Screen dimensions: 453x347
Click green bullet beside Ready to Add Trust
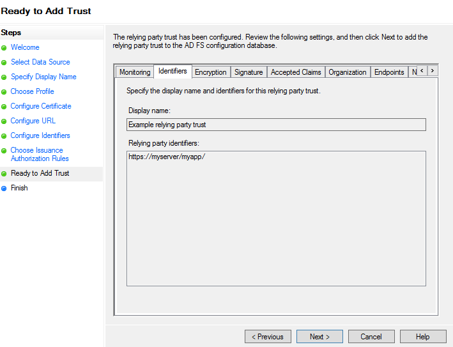click(x=4, y=174)
